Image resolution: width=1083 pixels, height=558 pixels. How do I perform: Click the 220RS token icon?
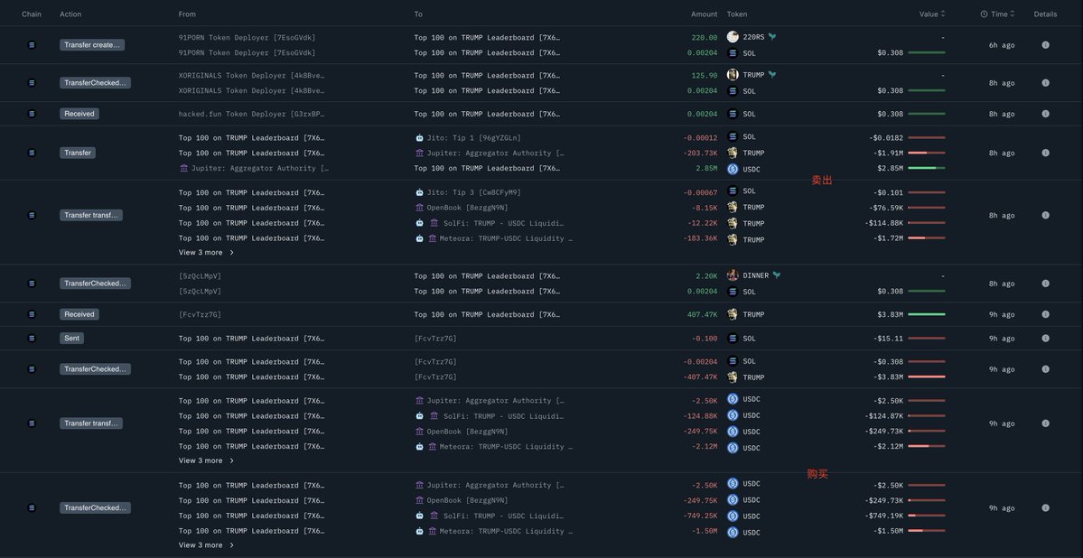[733, 37]
